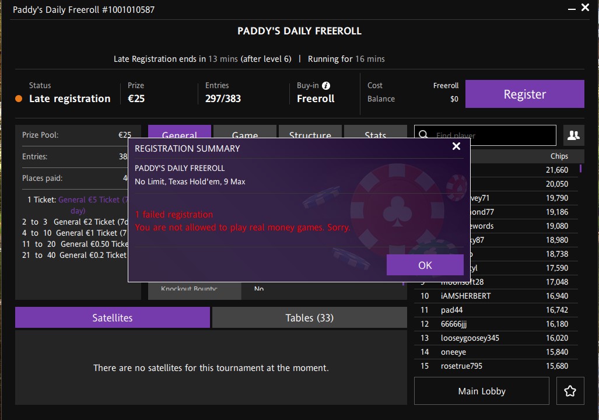Select player 66666jjj row
This screenshot has height=420, width=599.
click(x=496, y=324)
